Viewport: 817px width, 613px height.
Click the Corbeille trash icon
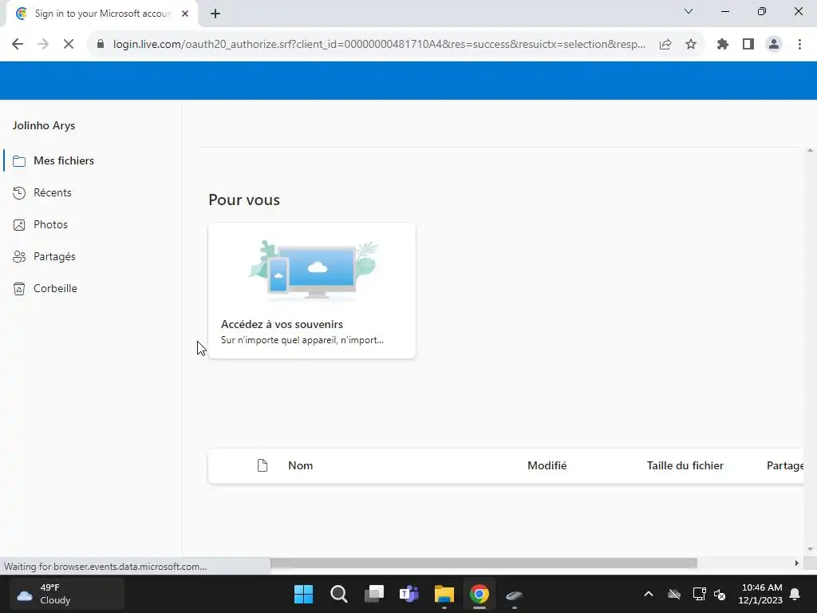[19, 289]
